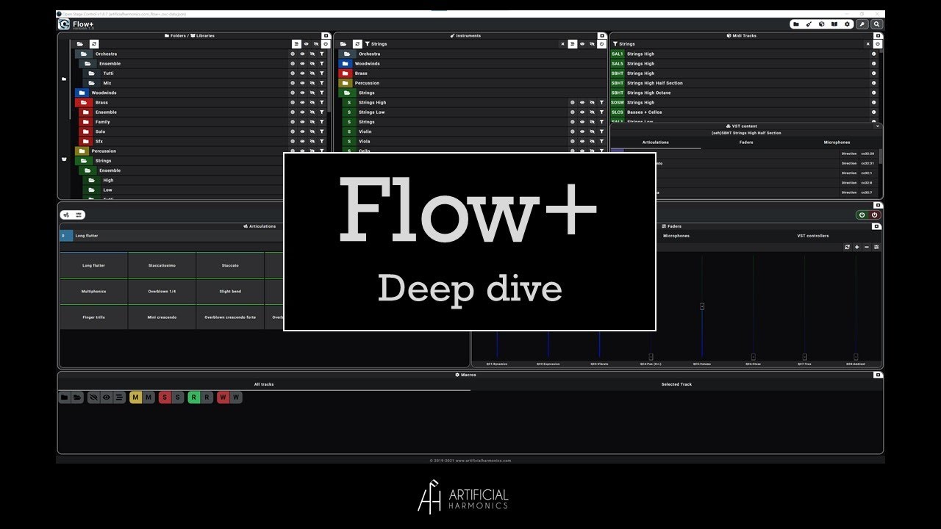Click the info dot on SLCS Basses + Cellos
This screenshot has width=941, height=529.
coord(873,112)
